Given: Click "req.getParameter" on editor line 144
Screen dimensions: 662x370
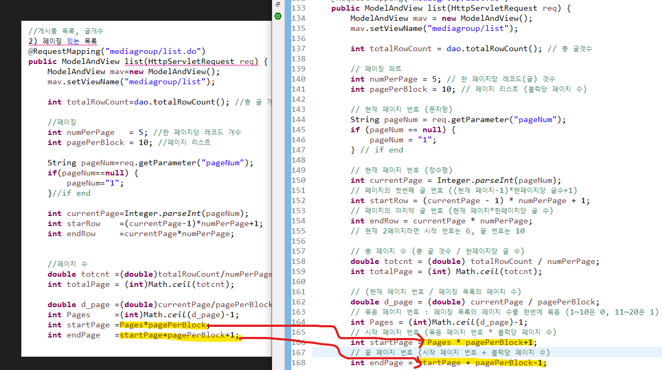Looking at the screenshot, I should 470,119.
